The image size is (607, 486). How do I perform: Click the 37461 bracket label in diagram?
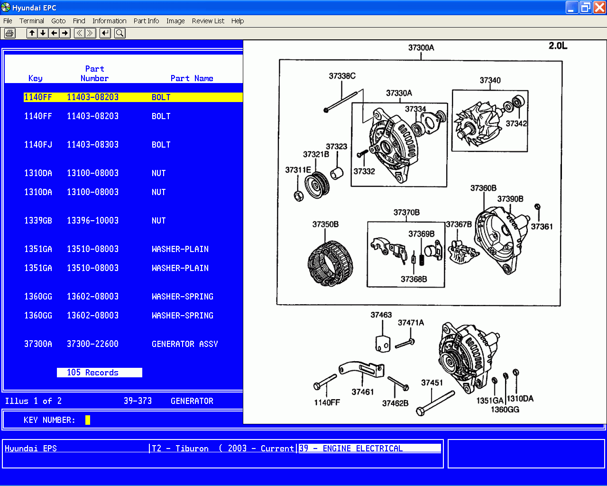pos(362,392)
